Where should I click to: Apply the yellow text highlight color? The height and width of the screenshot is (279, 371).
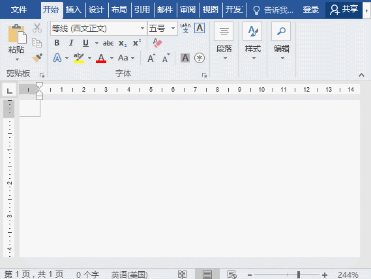[x=79, y=58]
